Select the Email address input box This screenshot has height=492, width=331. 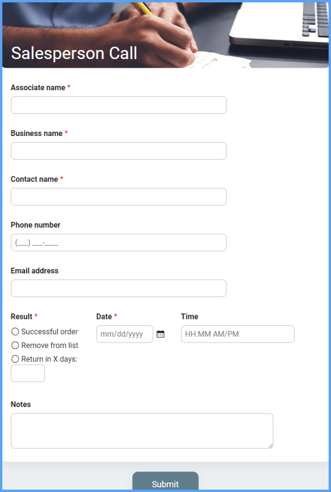(118, 288)
